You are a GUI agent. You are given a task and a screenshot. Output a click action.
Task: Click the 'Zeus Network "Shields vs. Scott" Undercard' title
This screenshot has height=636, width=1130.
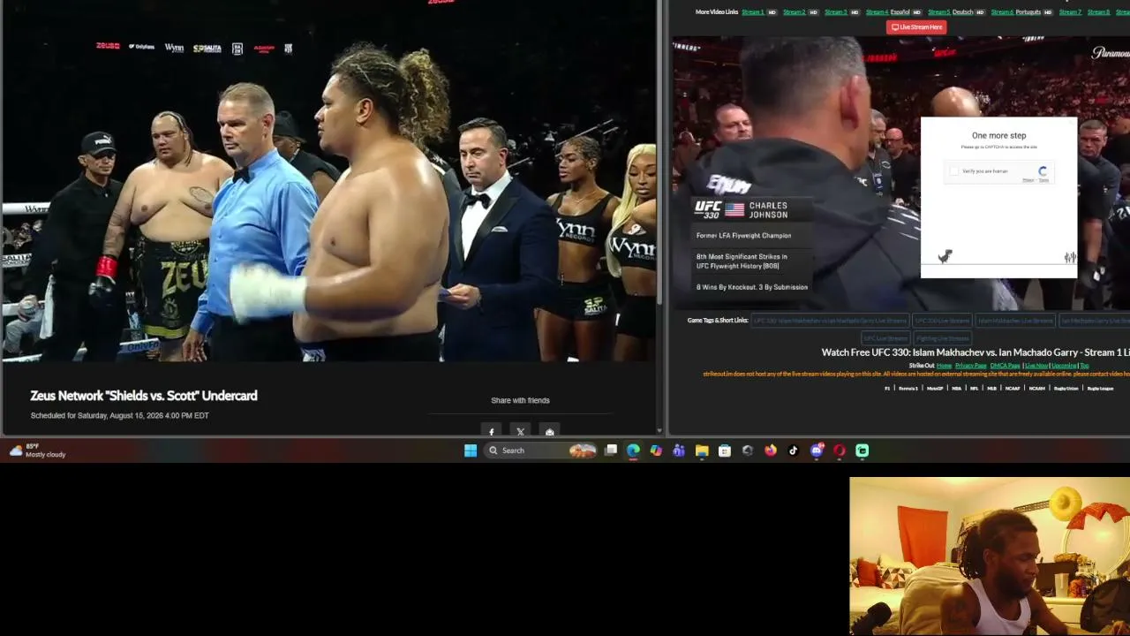point(144,396)
